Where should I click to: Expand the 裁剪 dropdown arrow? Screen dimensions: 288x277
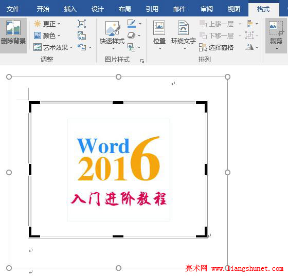tap(277, 49)
